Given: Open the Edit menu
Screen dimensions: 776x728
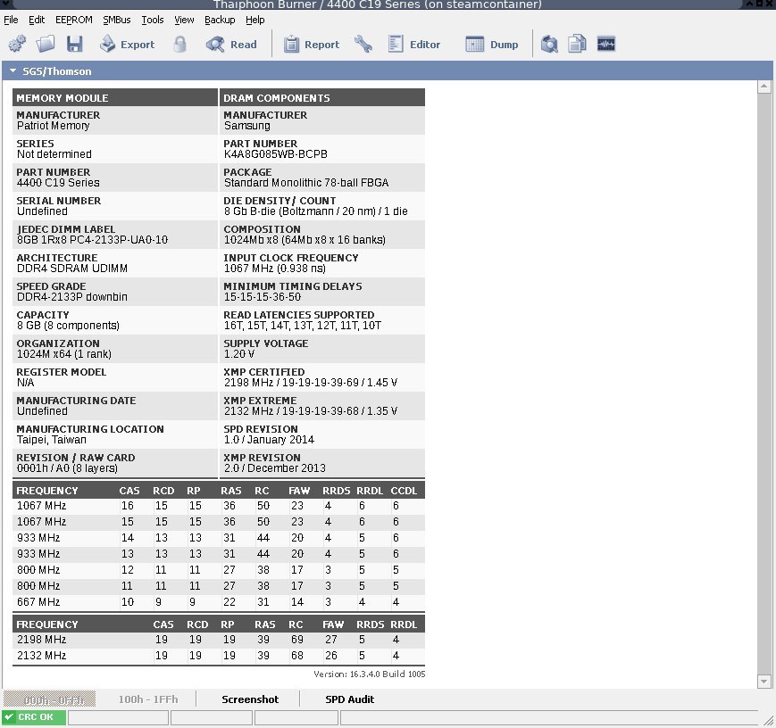Looking at the screenshot, I should (x=37, y=20).
